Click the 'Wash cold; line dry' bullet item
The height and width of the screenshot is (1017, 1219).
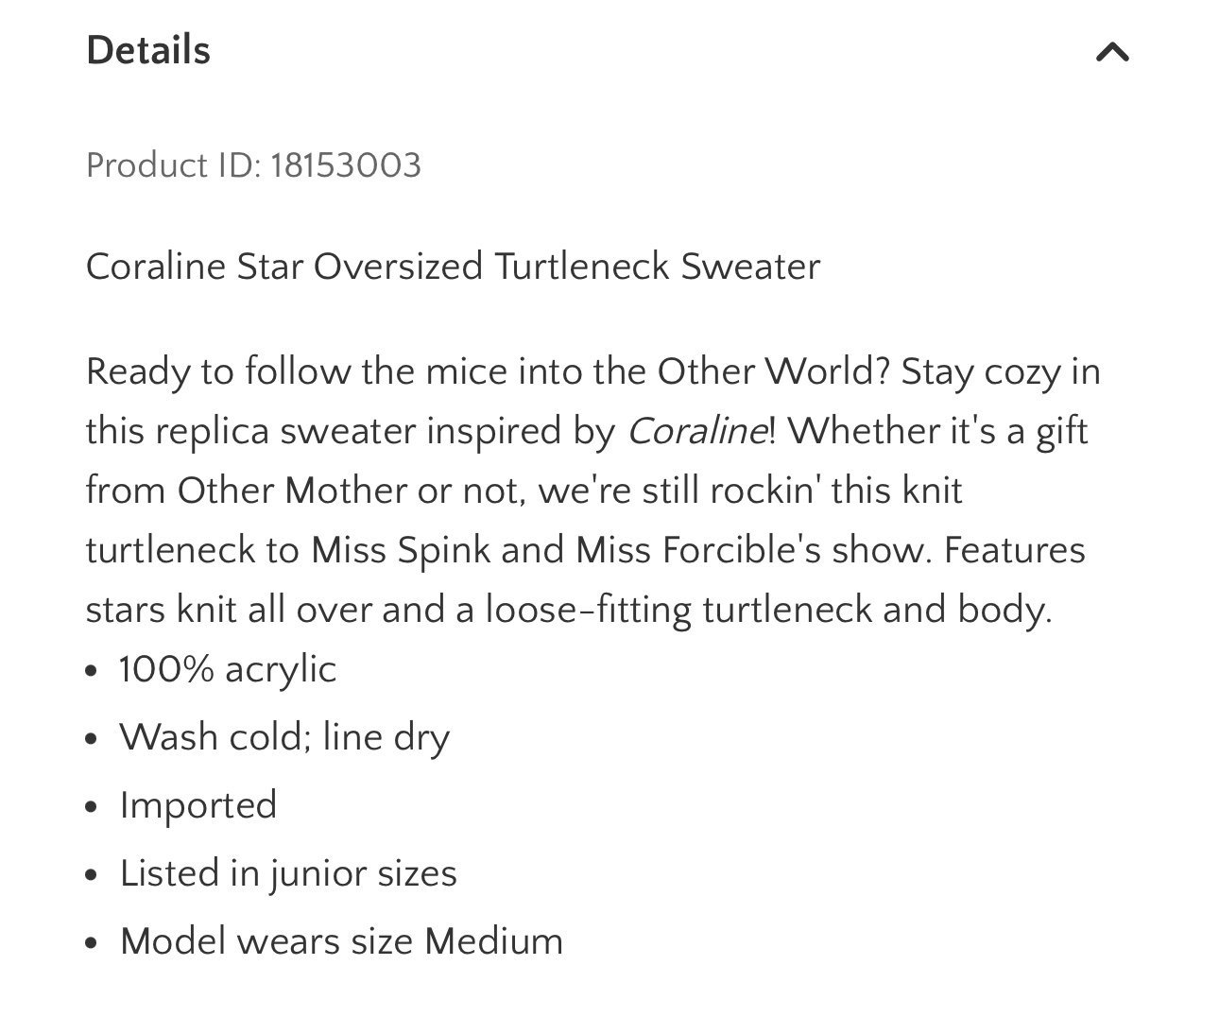pos(284,736)
